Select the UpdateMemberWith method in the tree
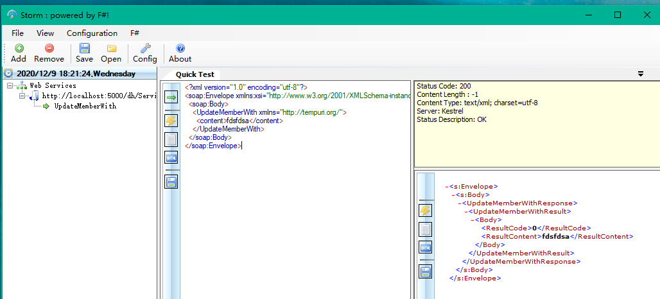 (85, 106)
